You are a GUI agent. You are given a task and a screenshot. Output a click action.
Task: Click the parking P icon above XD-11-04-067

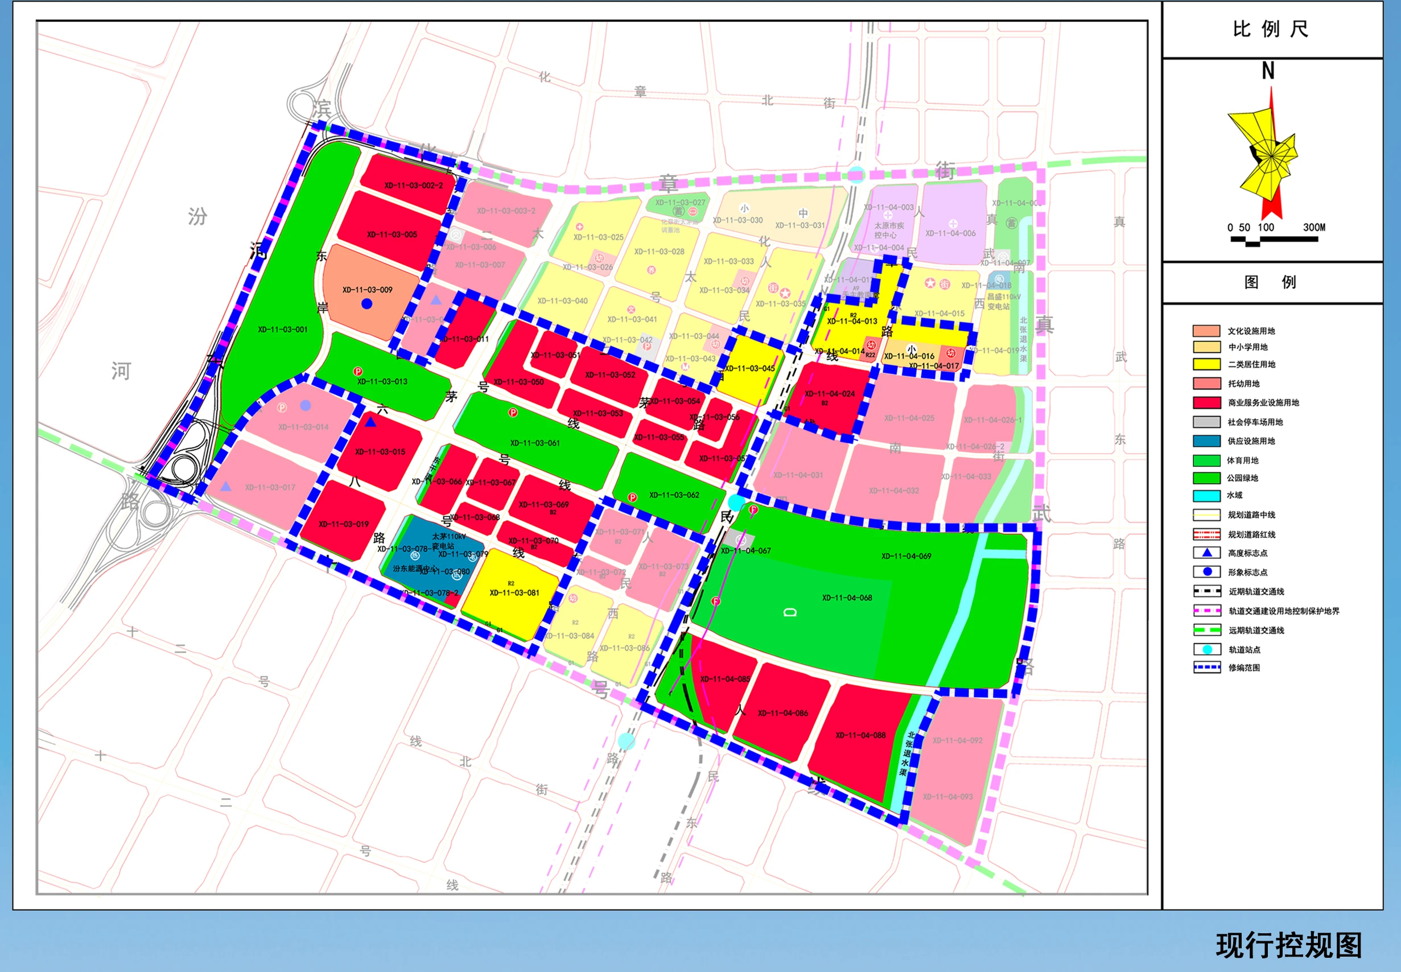(x=753, y=509)
